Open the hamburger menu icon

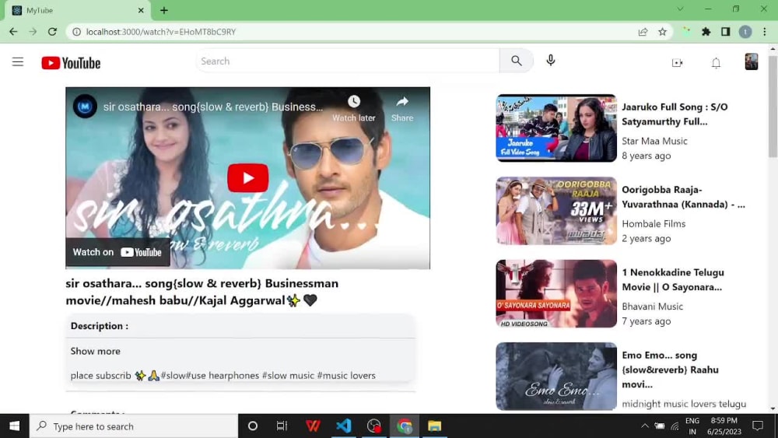coord(18,62)
